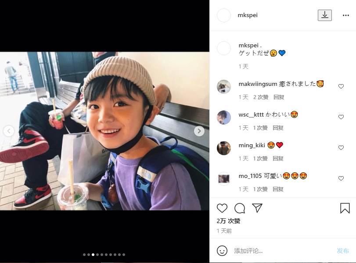Like mo_1105's comment heart
Viewport: 356px width, 263px height.
click(341, 178)
